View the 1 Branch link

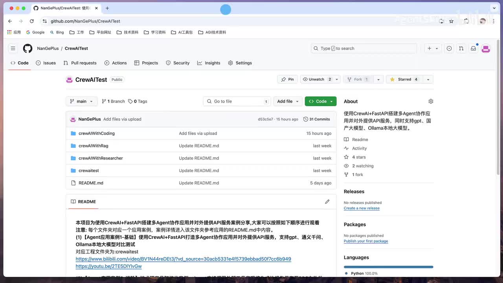point(113,101)
